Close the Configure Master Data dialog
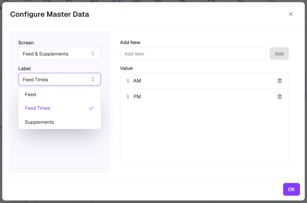This screenshot has width=307, height=203. pyautogui.click(x=290, y=14)
